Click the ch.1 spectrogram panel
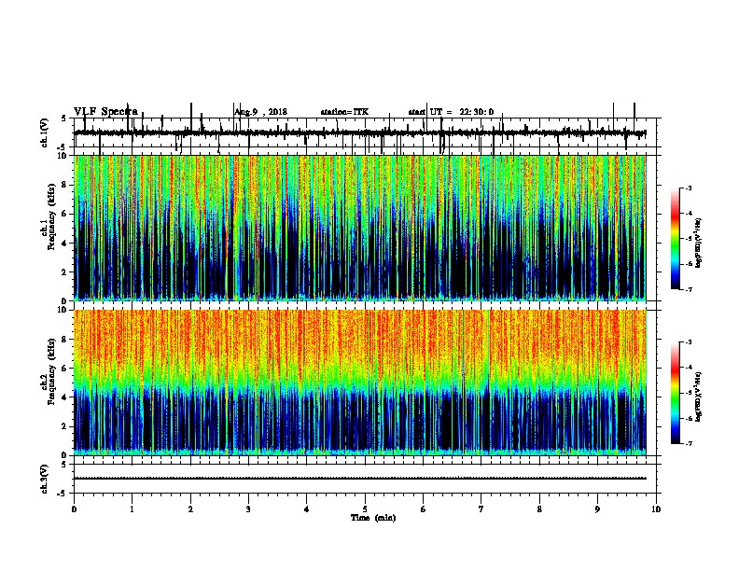The image size is (739, 571). (359, 228)
